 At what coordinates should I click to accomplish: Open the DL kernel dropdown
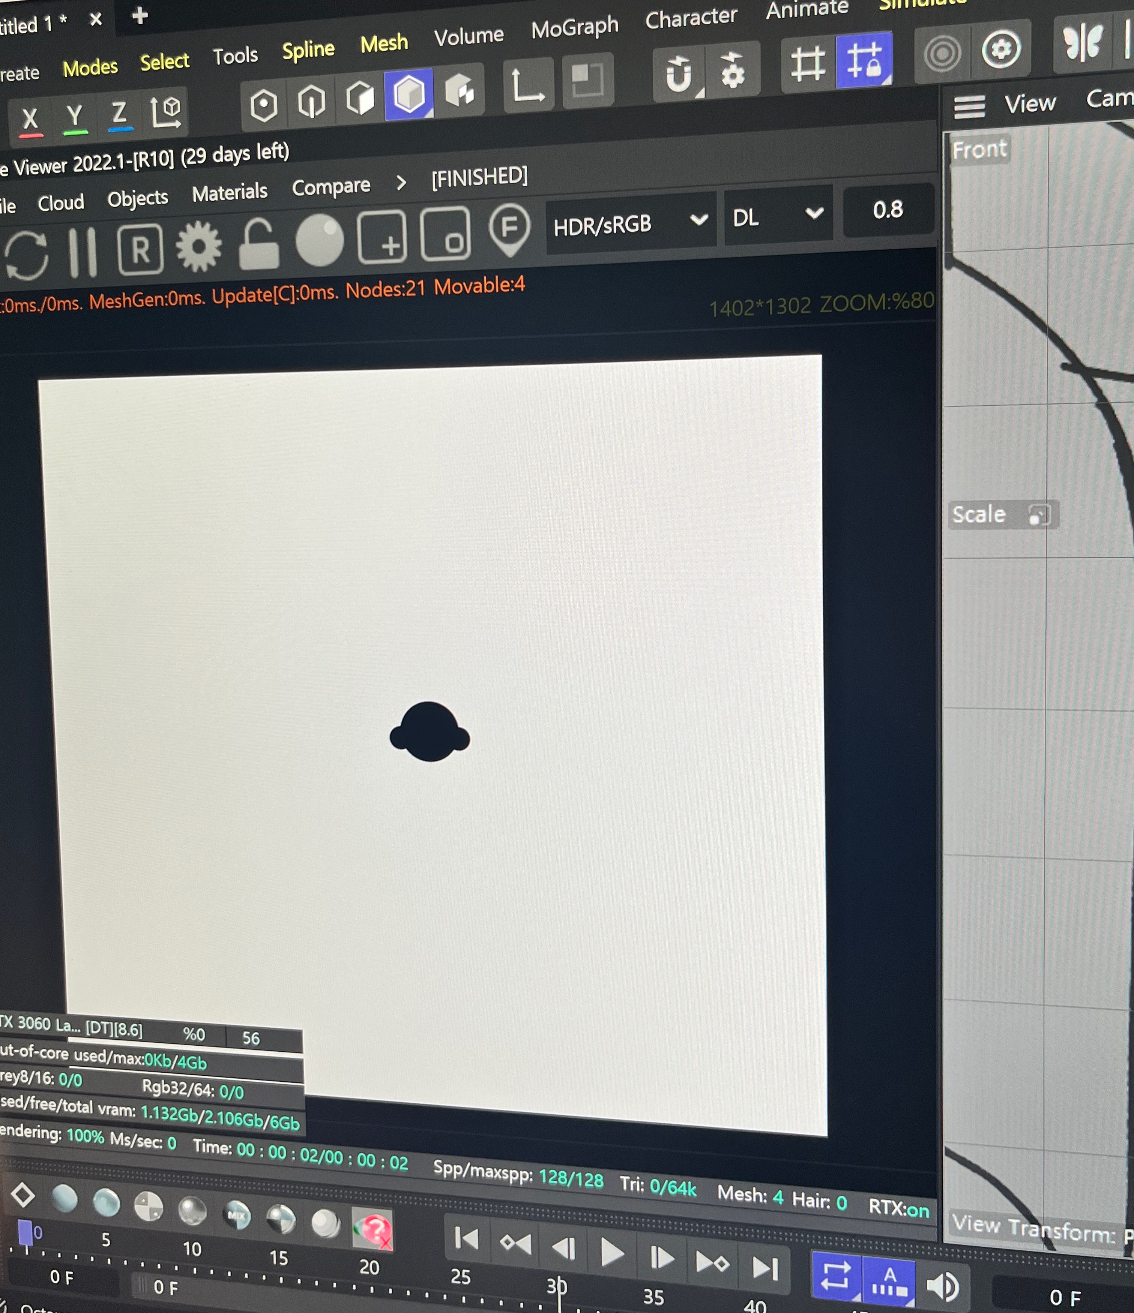(x=778, y=216)
